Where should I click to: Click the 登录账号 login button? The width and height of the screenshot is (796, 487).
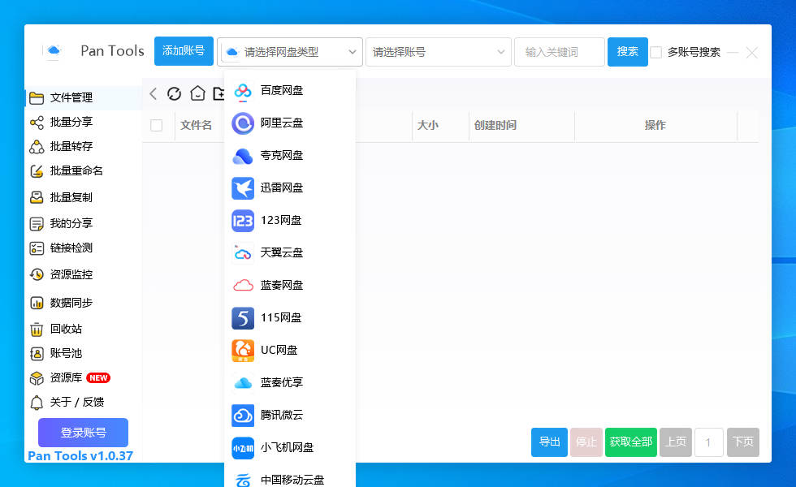click(x=81, y=433)
